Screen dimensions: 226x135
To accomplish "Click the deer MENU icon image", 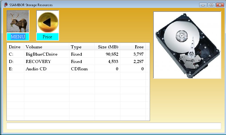I will [18, 22].
